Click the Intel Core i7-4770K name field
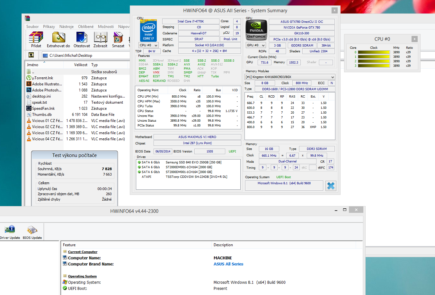This screenshot has height=295, width=435. coord(191,22)
